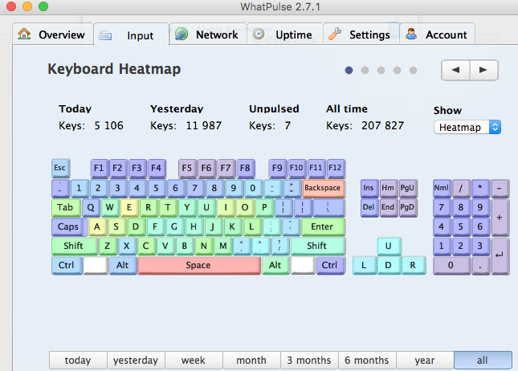Select the first page indicator dot

349,70
